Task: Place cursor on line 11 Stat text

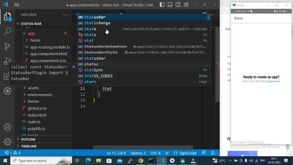Action: point(107,88)
